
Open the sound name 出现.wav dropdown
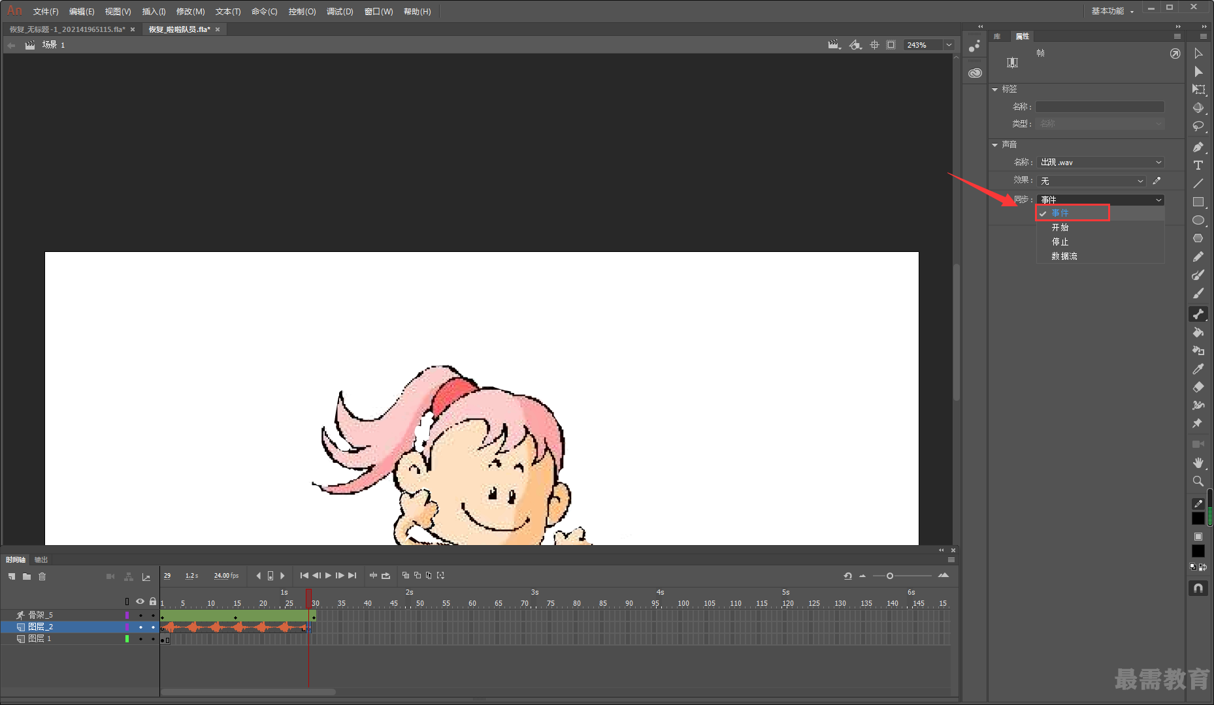[x=1100, y=163]
